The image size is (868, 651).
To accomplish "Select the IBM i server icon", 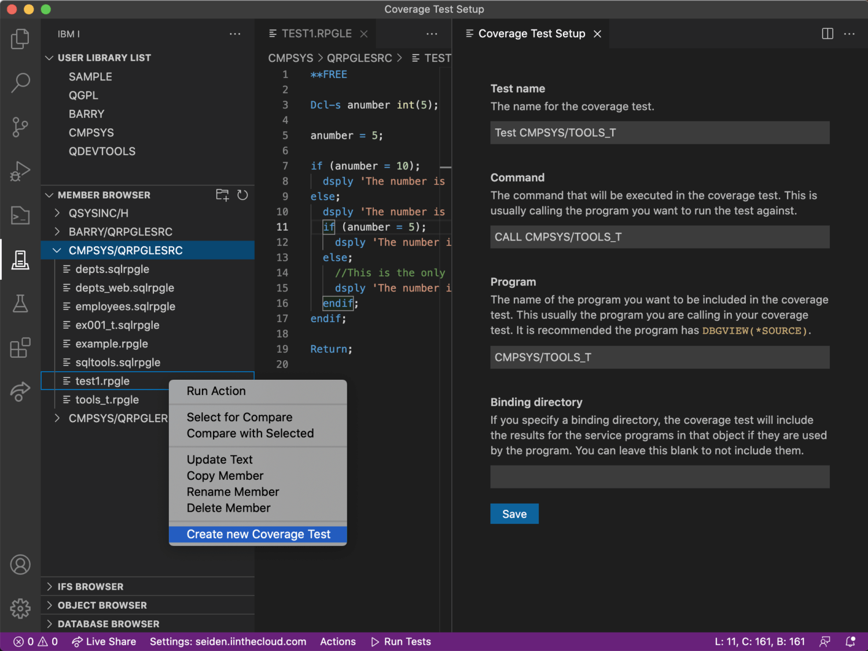I will (x=20, y=260).
